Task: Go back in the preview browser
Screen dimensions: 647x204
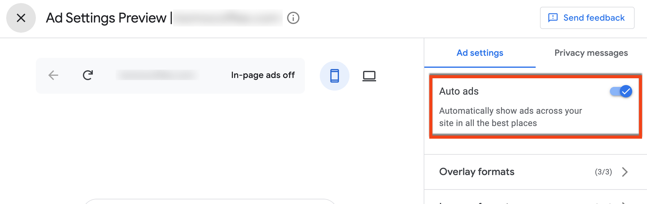Action: pos(53,75)
